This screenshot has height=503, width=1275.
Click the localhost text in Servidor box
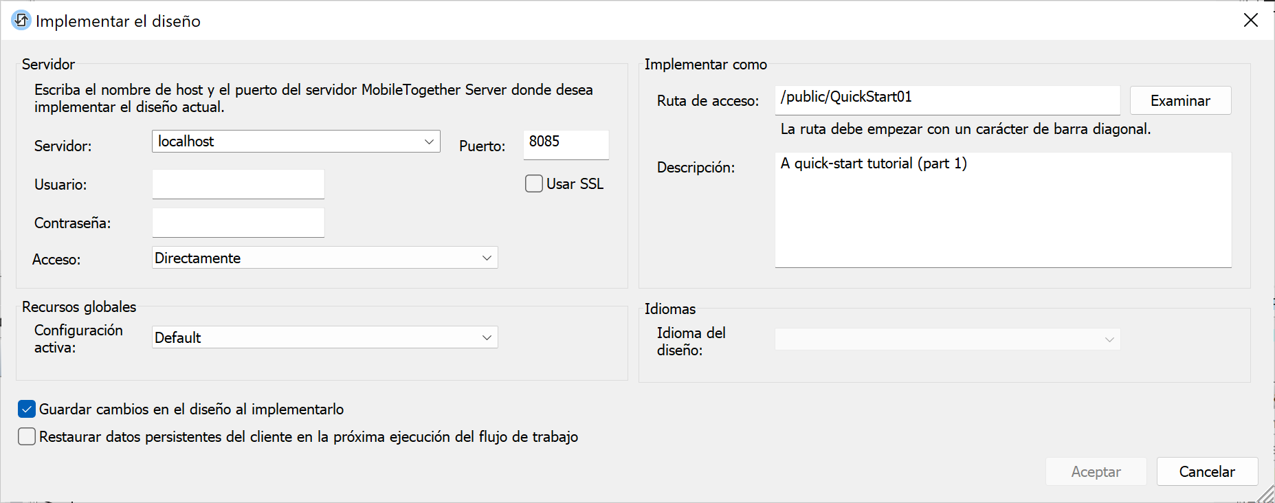[x=186, y=142]
